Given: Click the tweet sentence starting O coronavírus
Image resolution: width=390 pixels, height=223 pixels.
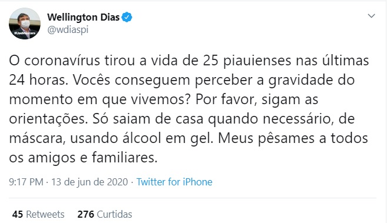Looking at the screenshot, I should [x=189, y=70].
